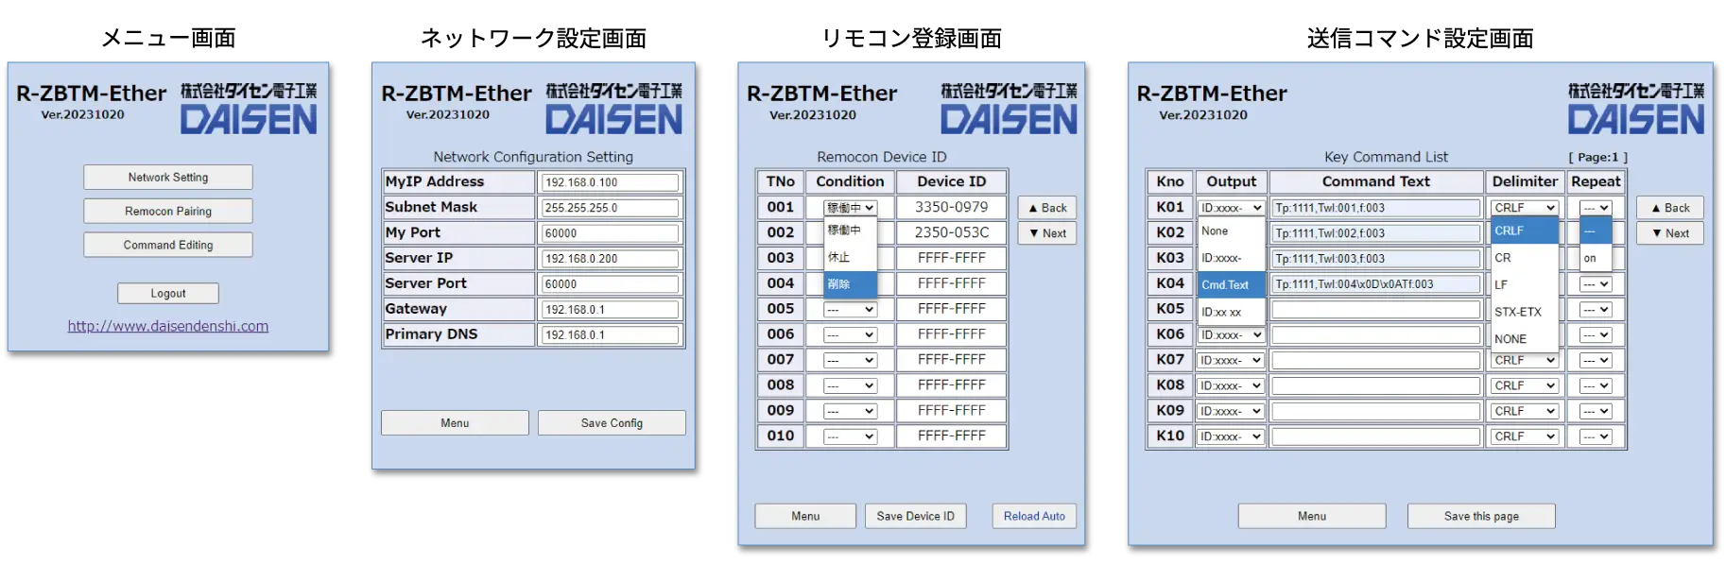This screenshot has height=581, width=1726.
Task: Click Next arrow in Key Command List panel
Action: click(x=1669, y=233)
